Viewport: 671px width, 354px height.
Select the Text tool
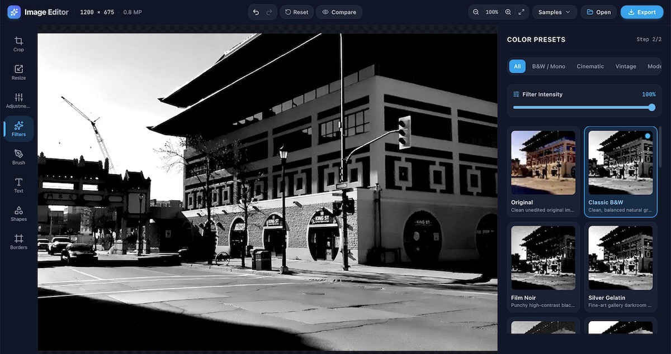(x=18, y=185)
